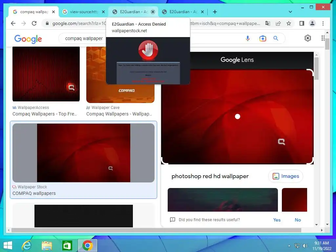
Task: Click Chrome icon in taskbar
Action: click(x=87, y=245)
